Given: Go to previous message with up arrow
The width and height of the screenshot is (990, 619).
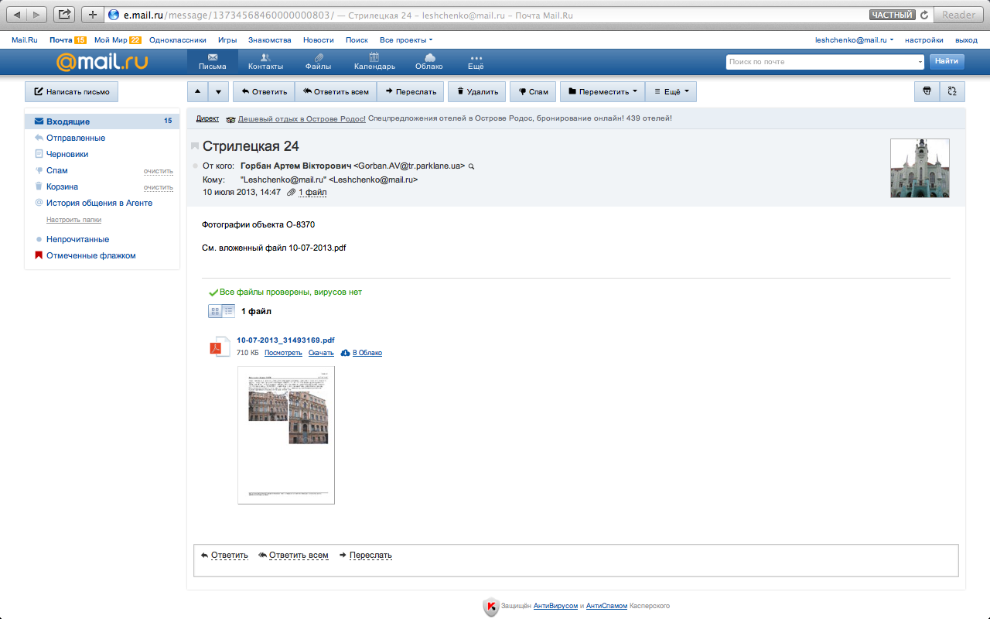Looking at the screenshot, I should [197, 91].
